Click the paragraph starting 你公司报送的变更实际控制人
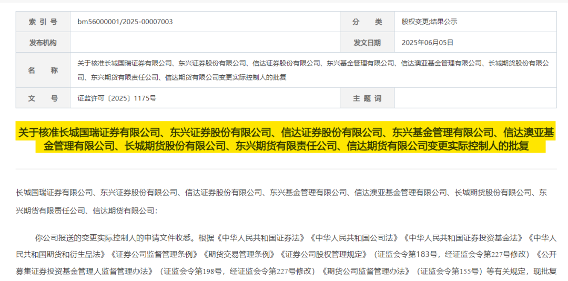Screen dimensions: 568x281 (x=286, y=255)
